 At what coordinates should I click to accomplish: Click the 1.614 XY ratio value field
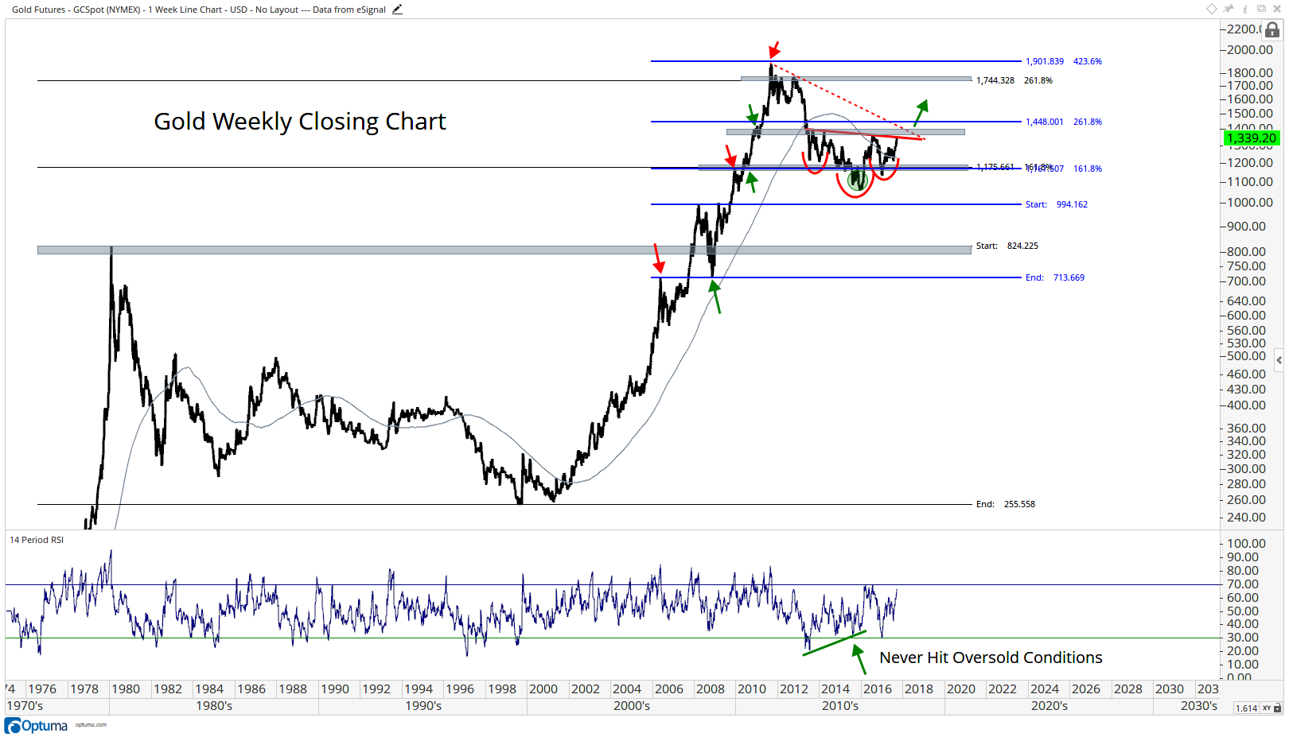tap(1246, 708)
